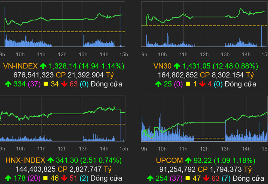Click the advancers arrow beside 178
The width and height of the screenshot is (268, 184).
coord(8,178)
